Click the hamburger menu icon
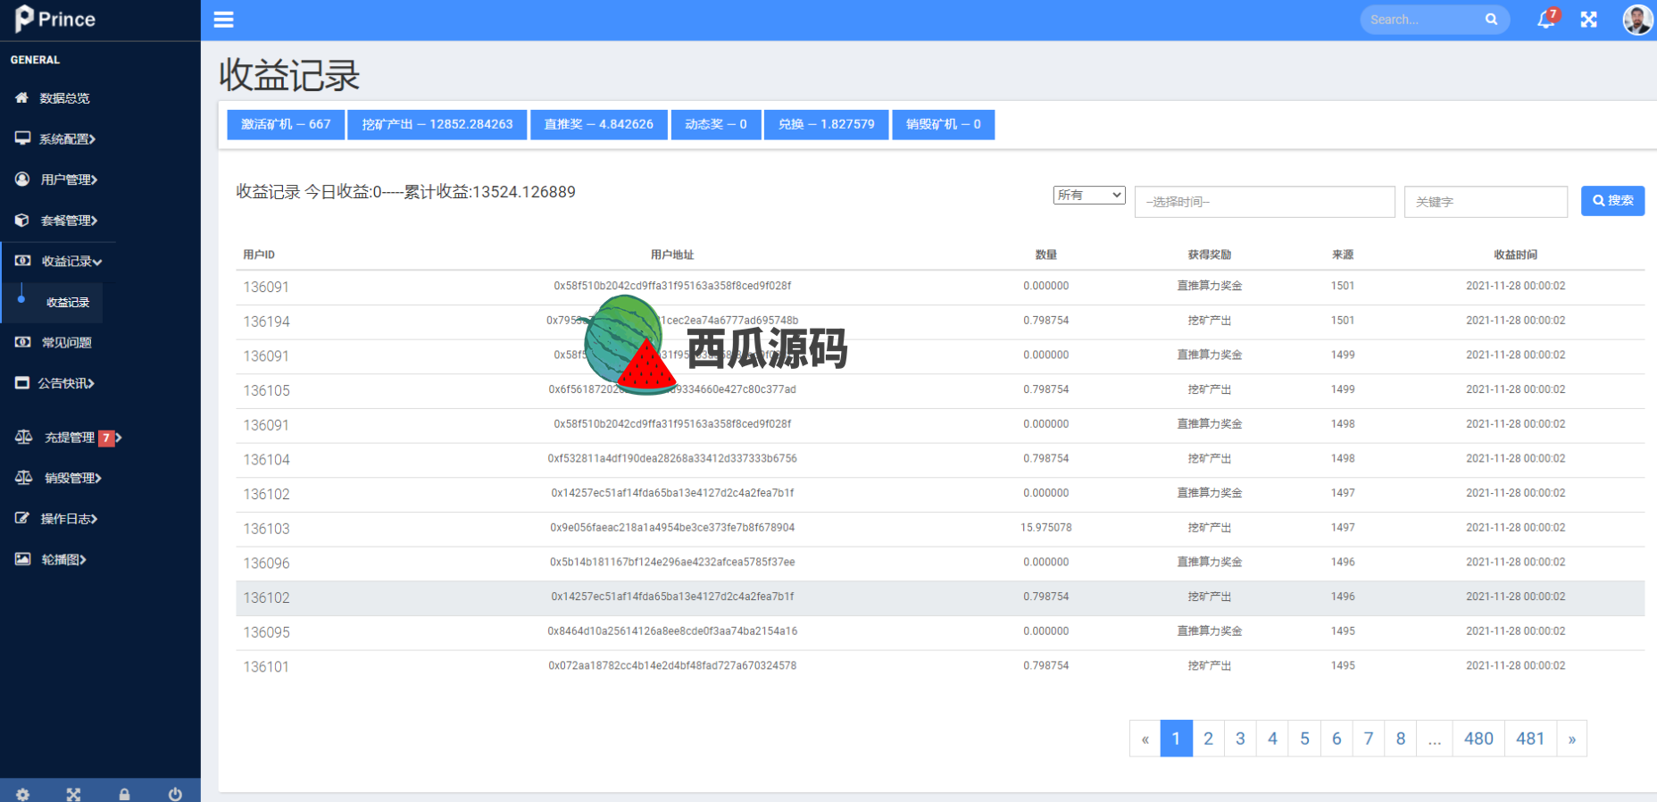 [223, 20]
